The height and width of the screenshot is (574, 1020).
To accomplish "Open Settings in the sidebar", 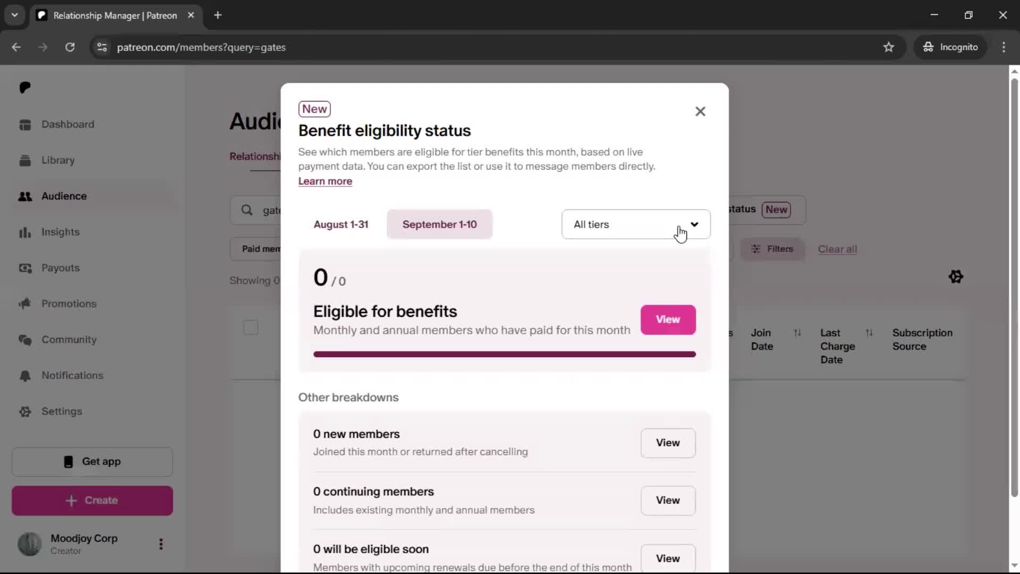I will pyautogui.click(x=62, y=412).
